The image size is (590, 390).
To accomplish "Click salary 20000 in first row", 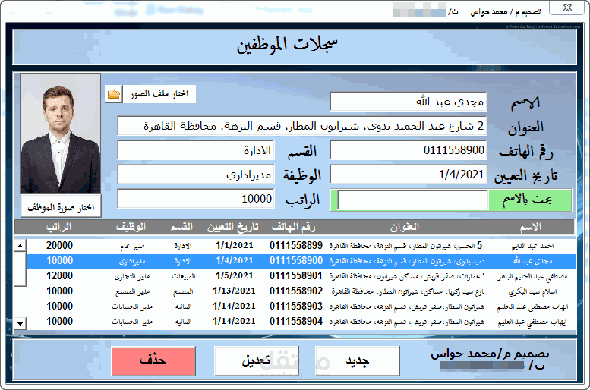I will point(59,246).
